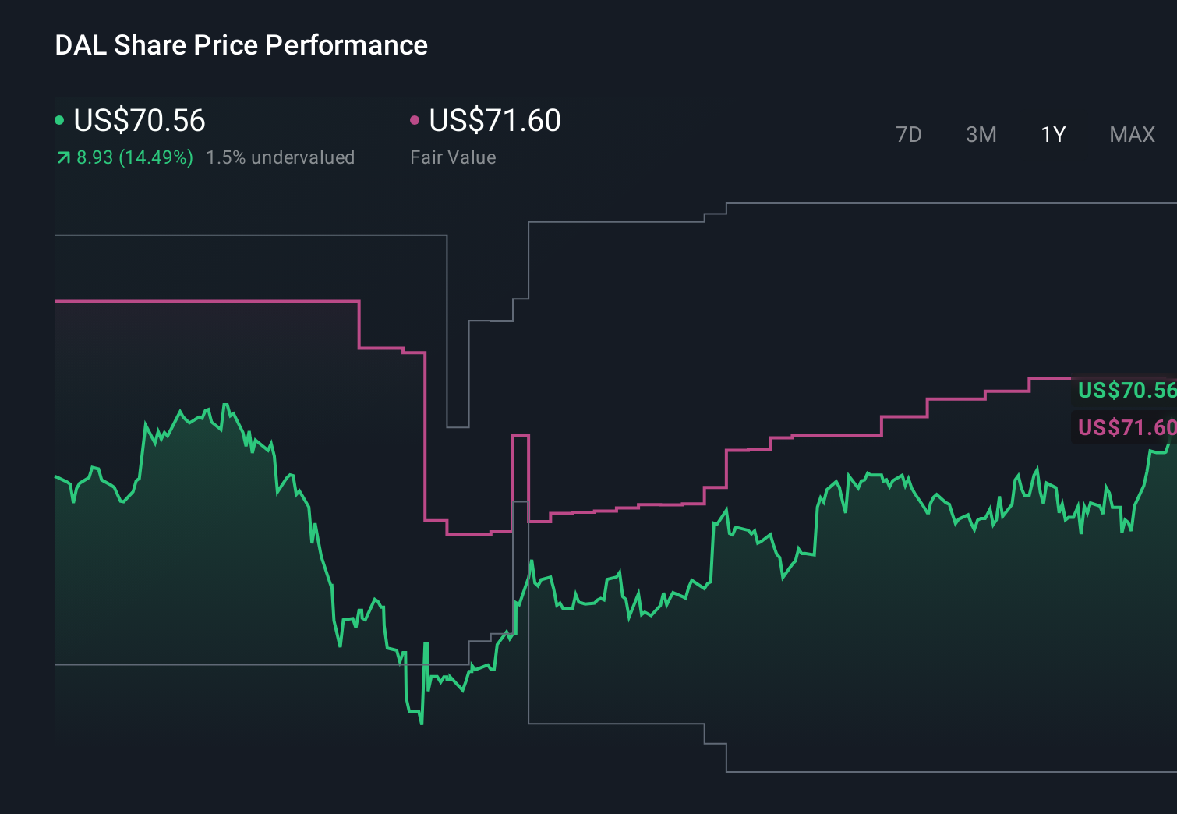1177x814 pixels.
Task: Collapse the Fair Value details
Action: coord(453,157)
